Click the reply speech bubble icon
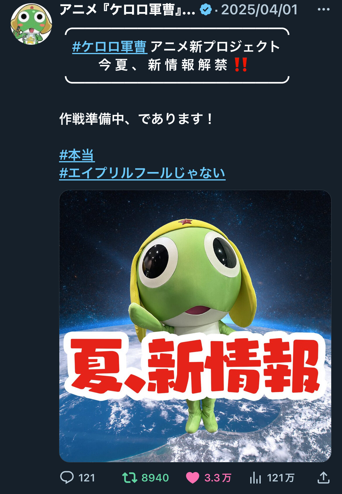The height and width of the screenshot is (494, 342). coord(67,477)
